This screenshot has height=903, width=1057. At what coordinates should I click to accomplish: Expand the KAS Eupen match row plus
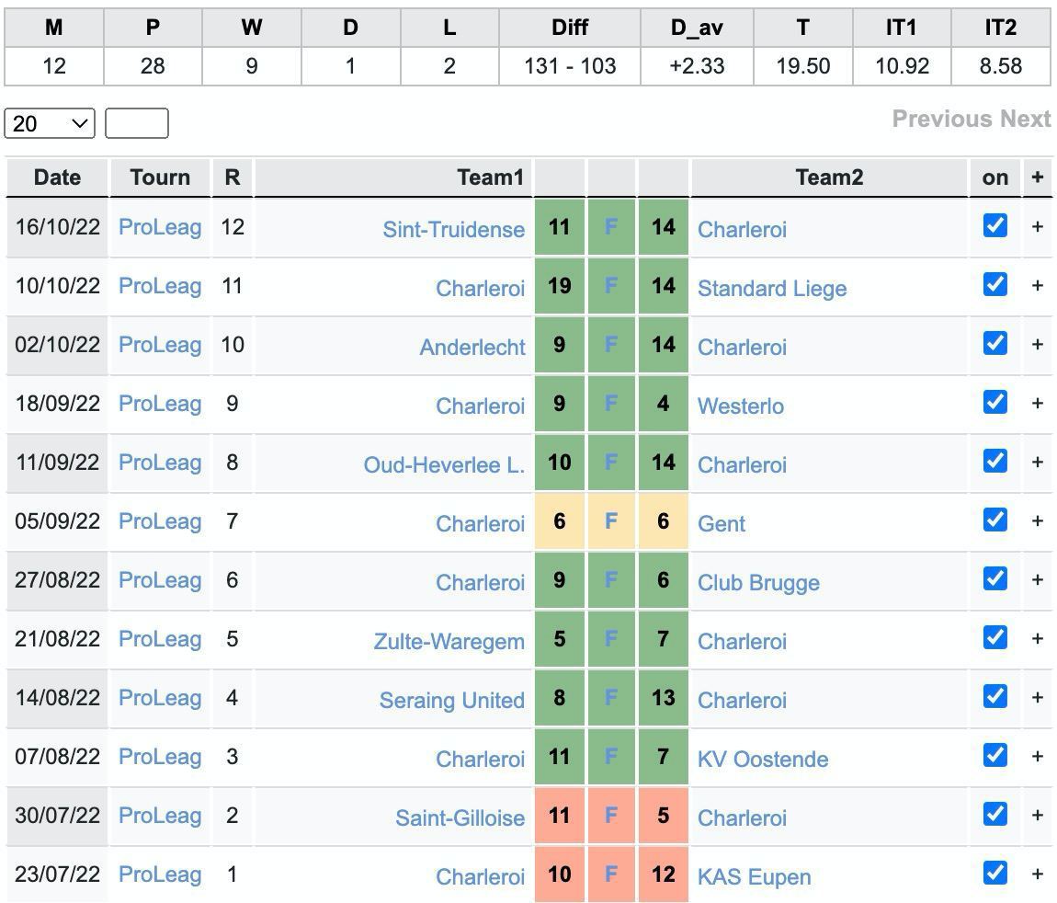click(x=1037, y=874)
